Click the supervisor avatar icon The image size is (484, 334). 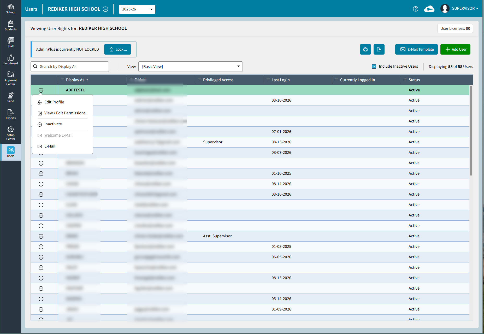[445, 9]
